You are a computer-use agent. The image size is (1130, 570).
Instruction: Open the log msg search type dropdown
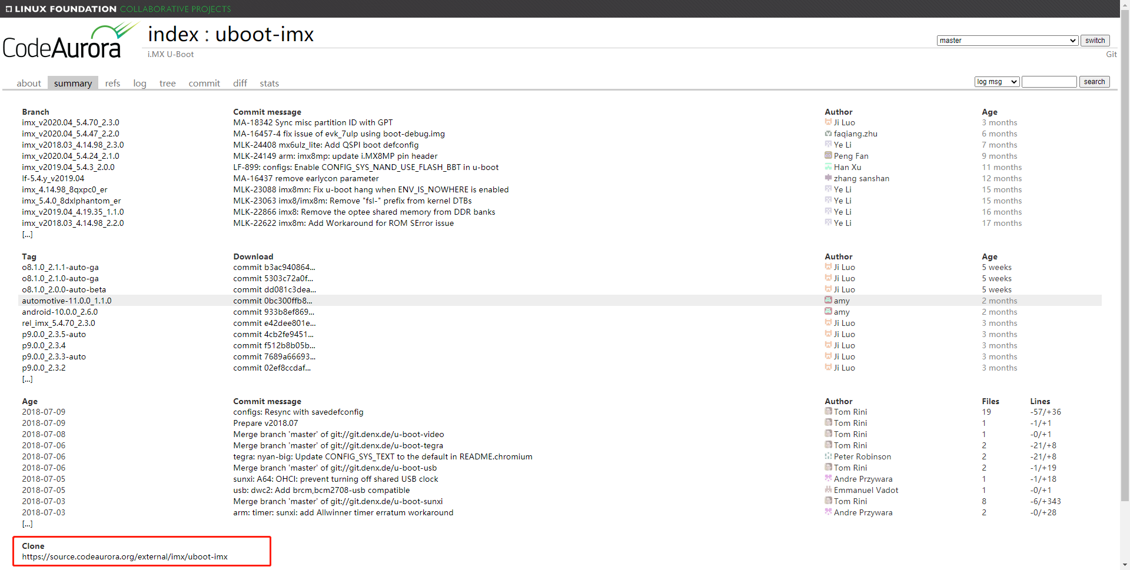[x=996, y=82]
